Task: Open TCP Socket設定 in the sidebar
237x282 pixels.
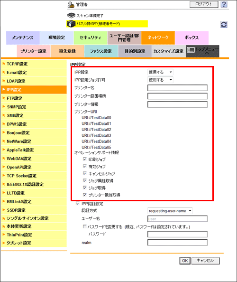Action: pos(34,176)
